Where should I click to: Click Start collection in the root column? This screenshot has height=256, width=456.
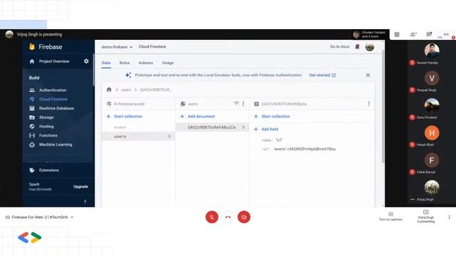[x=125, y=117]
